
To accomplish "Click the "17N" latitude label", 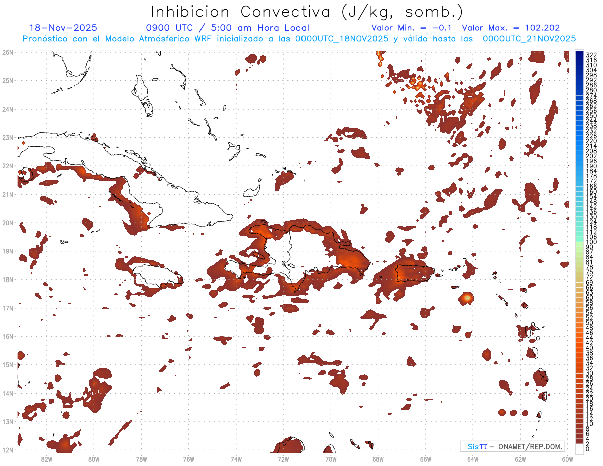I will tap(8, 308).
